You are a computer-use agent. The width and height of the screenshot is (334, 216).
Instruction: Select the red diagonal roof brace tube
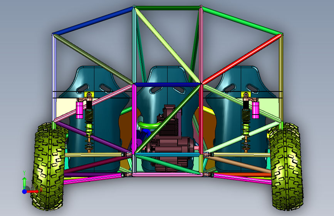241,59
